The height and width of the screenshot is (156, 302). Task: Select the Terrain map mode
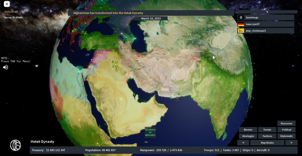point(267,130)
